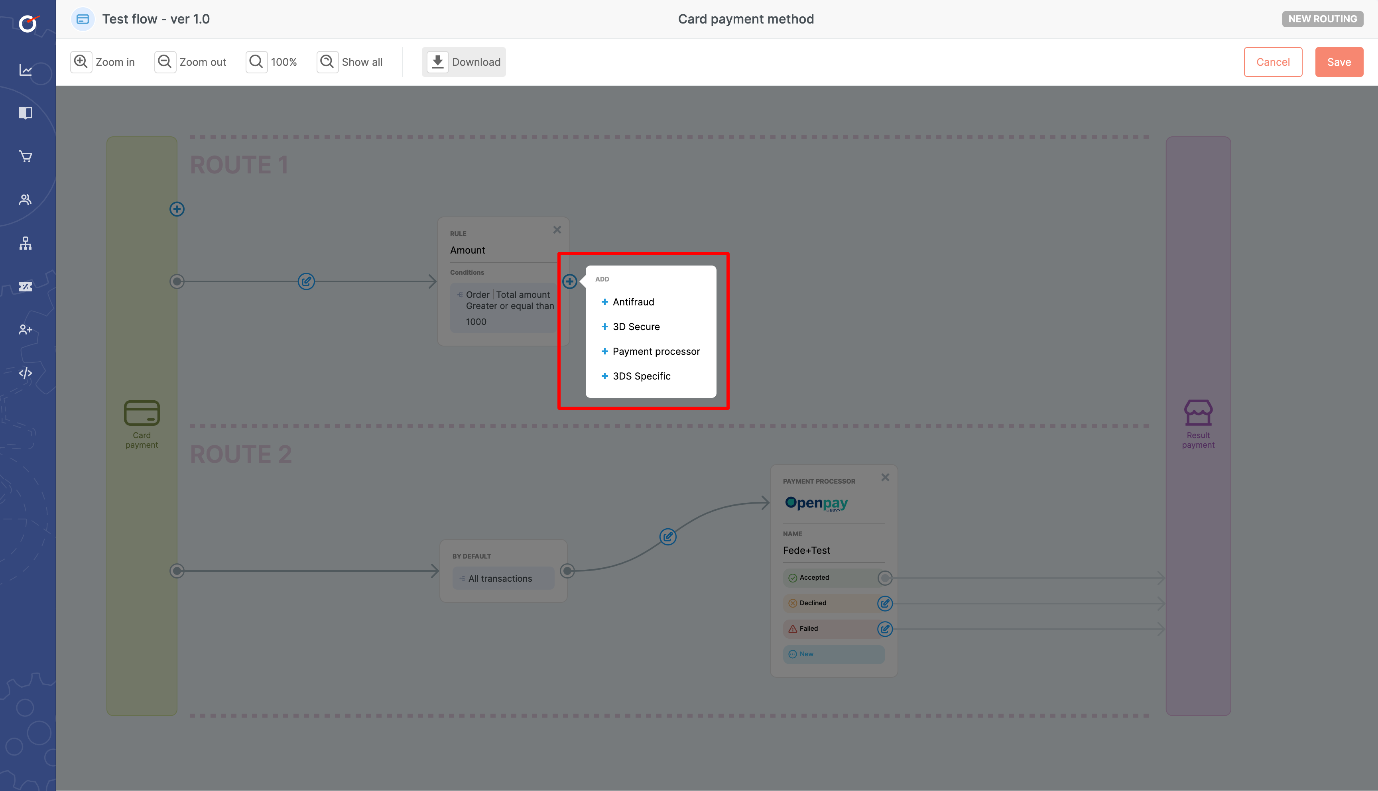Click plus icon on Card payment column

click(177, 209)
